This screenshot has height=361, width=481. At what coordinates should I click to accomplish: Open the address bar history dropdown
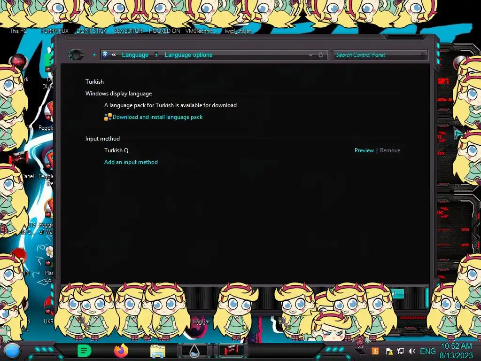pos(311,55)
